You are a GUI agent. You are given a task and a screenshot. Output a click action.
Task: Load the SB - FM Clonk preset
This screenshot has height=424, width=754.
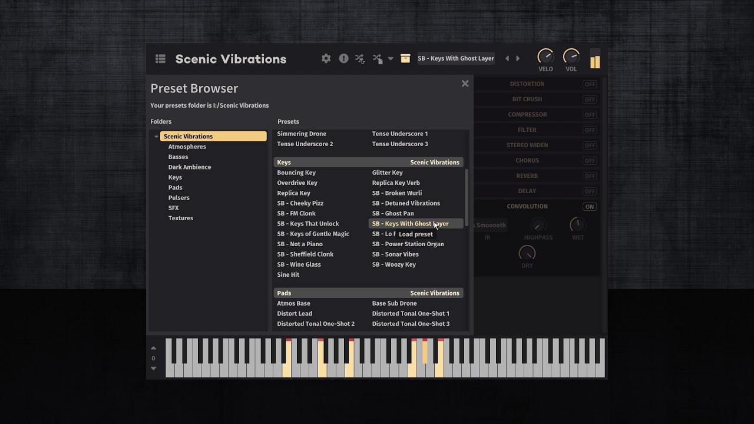pyautogui.click(x=296, y=214)
